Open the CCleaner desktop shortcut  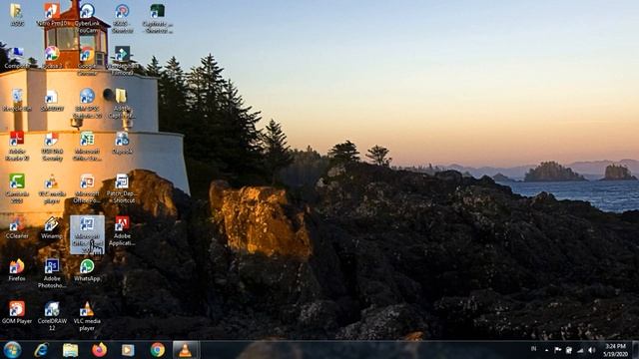17,227
